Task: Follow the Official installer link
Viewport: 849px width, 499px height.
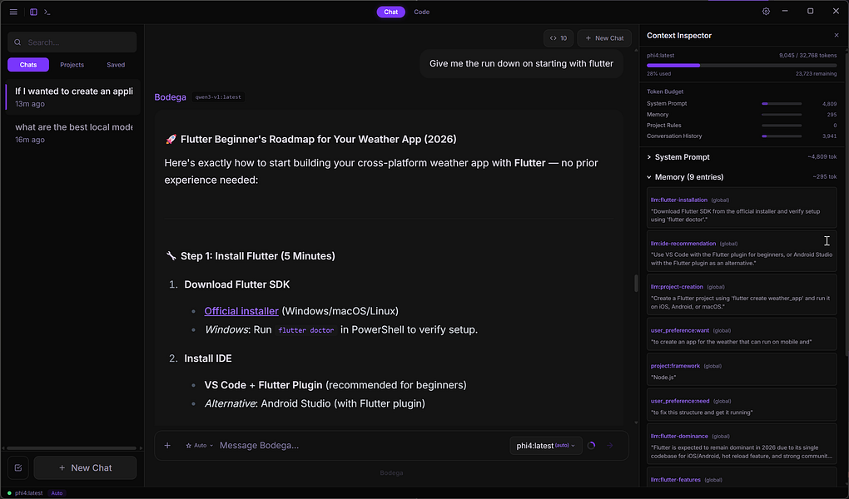Action: point(241,311)
